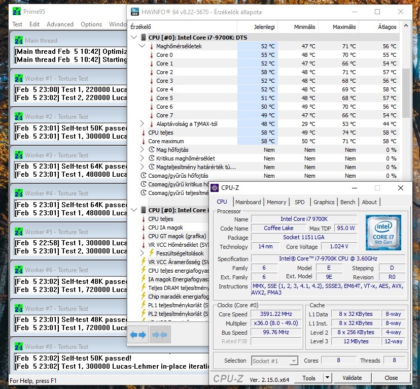
Task: Click the CPU-Z application icon in title bar
Action: click(x=215, y=188)
